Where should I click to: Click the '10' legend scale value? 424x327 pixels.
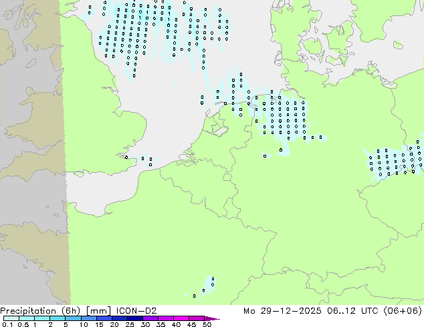[x=84, y=324]
